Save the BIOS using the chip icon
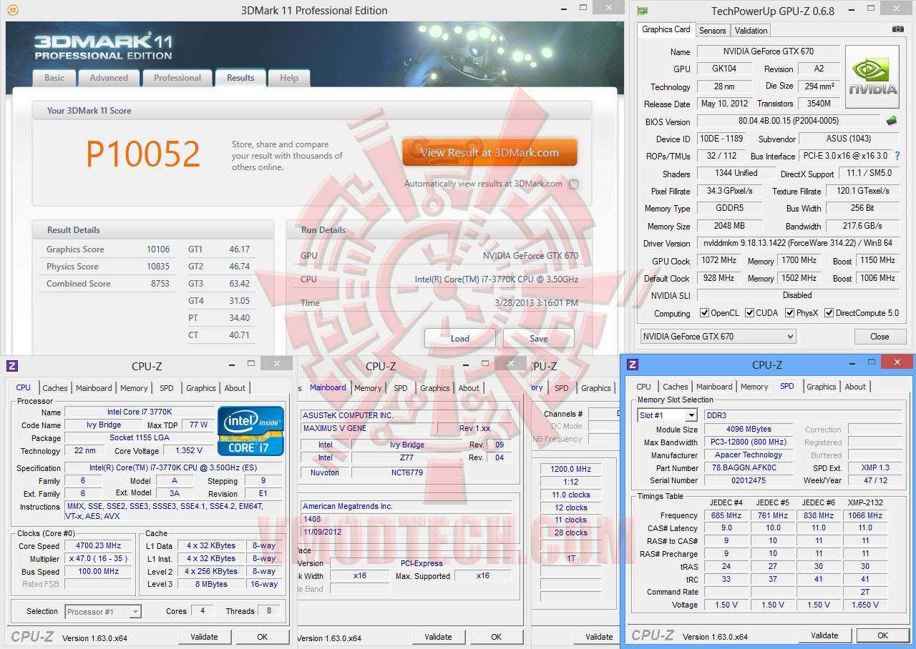Screen dimensions: 916x649 point(892,121)
